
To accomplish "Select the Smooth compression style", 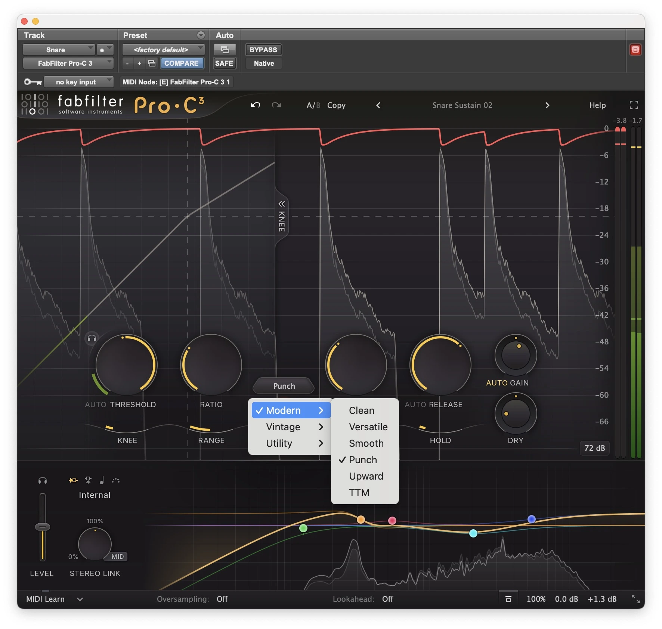I will pos(366,443).
